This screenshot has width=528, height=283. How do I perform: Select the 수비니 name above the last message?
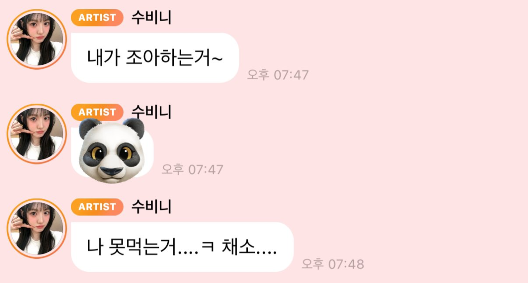pyautogui.click(x=151, y=207)
